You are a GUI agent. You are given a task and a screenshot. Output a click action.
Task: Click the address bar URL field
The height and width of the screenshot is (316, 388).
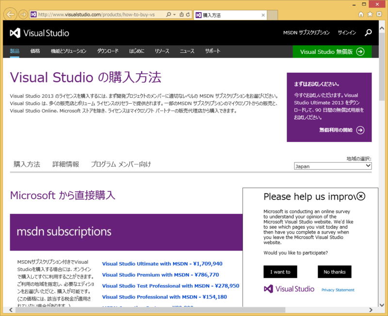(97, 15)
